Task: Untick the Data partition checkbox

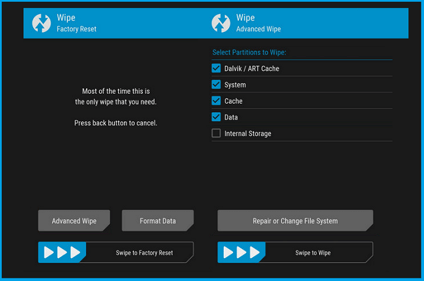Action: click(216, 117)
